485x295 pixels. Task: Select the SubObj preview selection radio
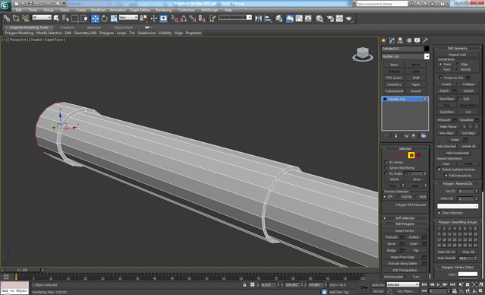click(x=398, y=196)
